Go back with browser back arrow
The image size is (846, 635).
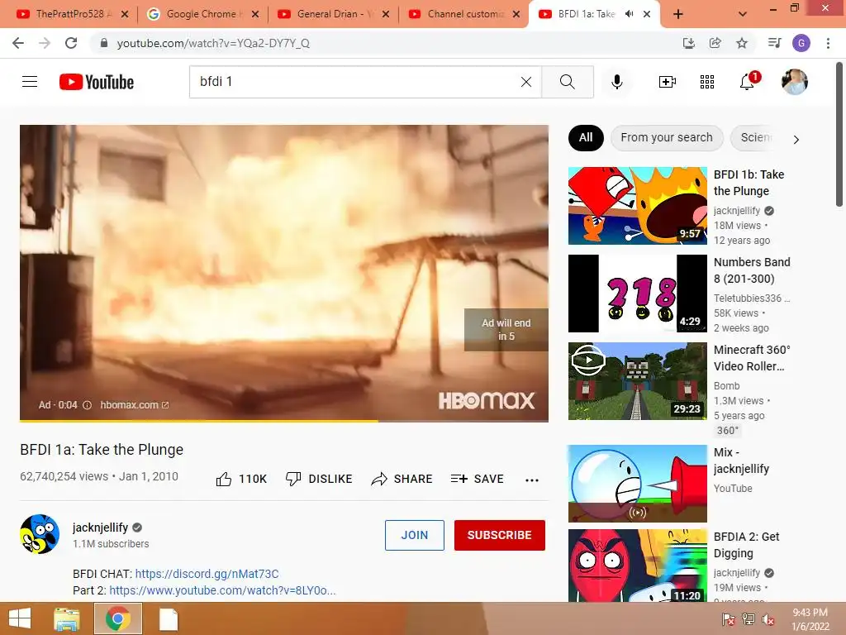point(18,43)
